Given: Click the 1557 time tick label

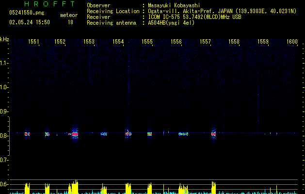Looking at the screenshot, I should click(206, 42).
